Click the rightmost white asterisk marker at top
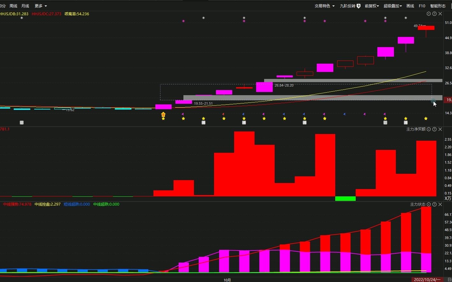 tap(406, 18)
